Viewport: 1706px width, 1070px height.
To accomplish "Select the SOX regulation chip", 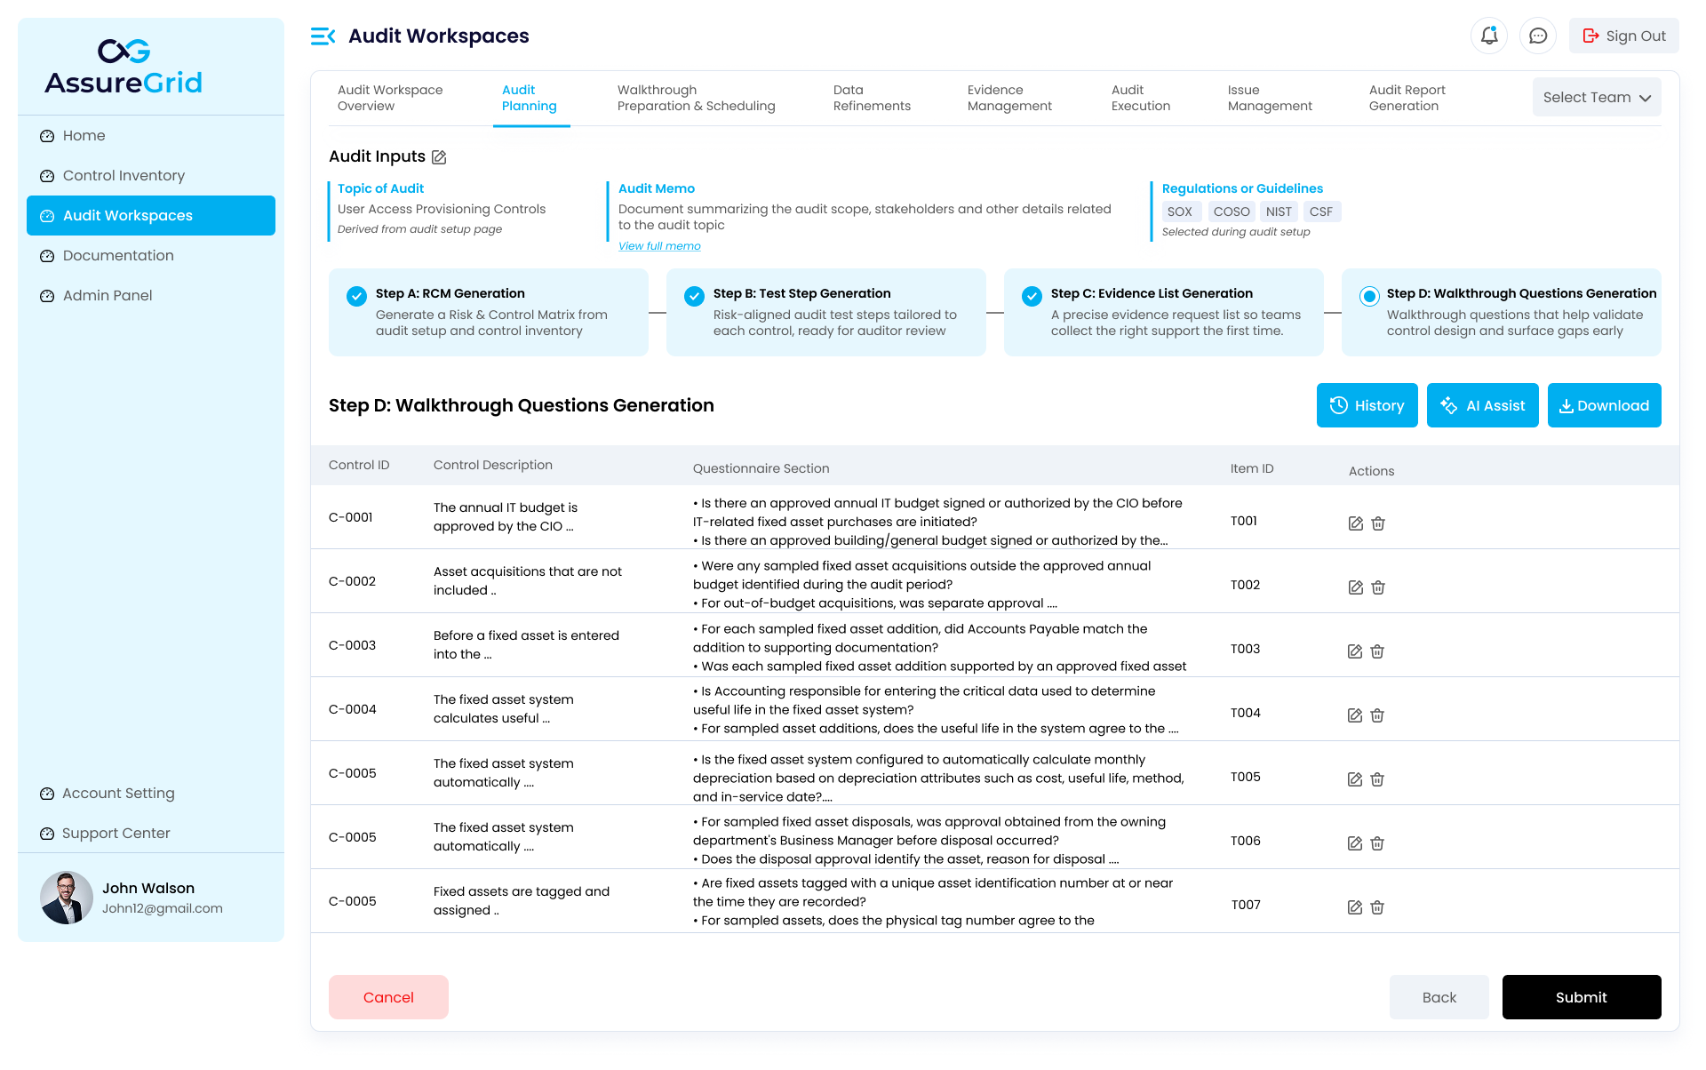I will click(x=1181, y=212).
